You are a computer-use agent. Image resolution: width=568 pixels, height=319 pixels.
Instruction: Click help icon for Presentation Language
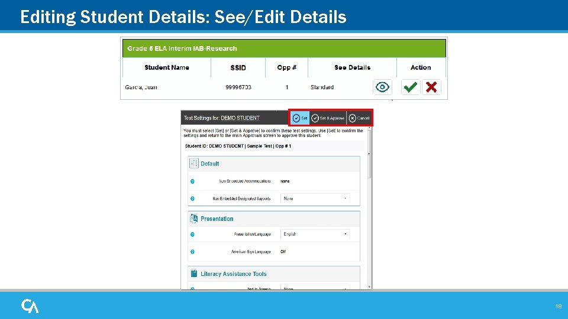pyautogui.click(x=192, y=235)
